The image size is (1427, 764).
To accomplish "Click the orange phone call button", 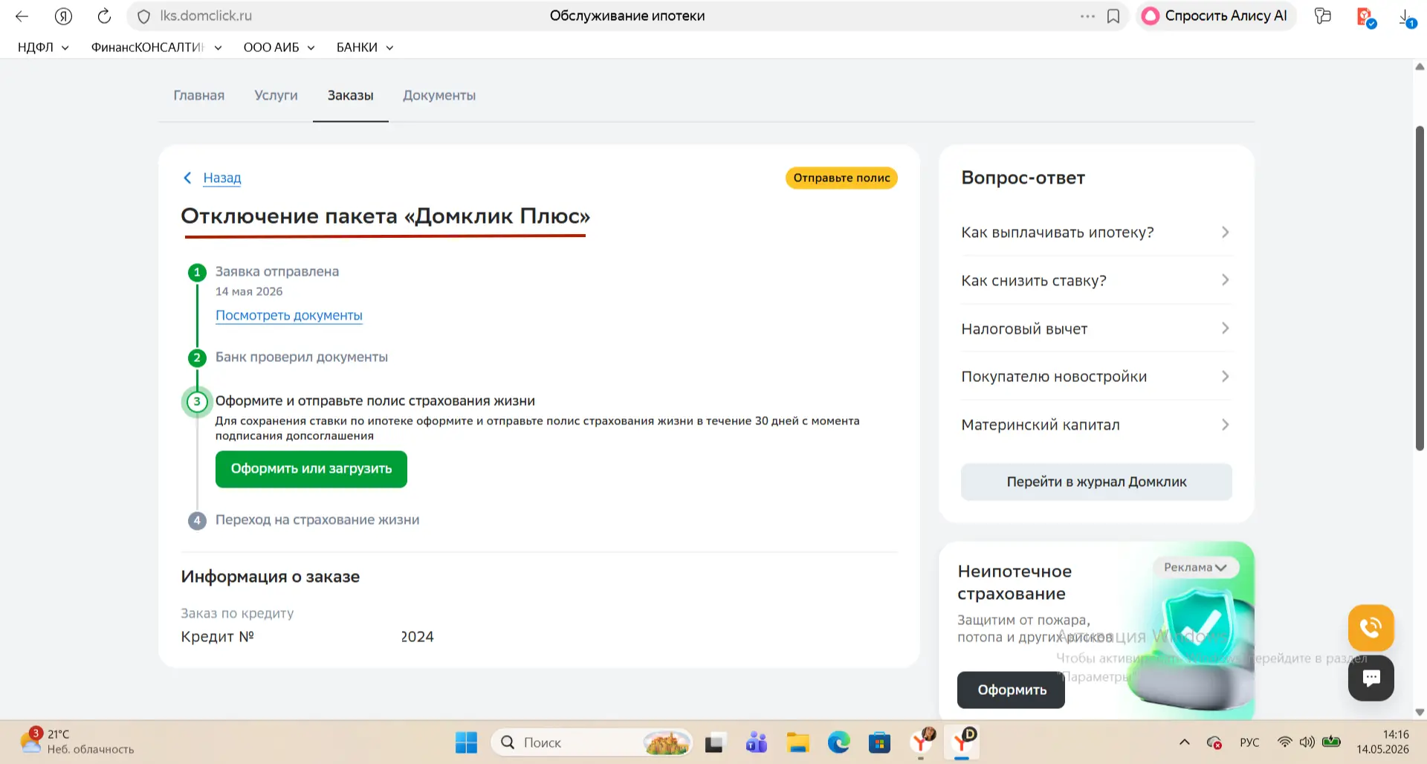I will (1371, 628).
